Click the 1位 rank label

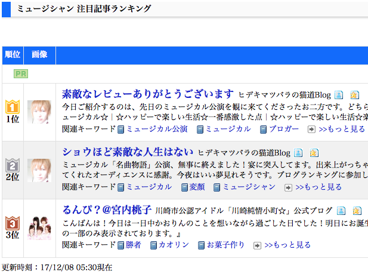(x=13, y=119)
